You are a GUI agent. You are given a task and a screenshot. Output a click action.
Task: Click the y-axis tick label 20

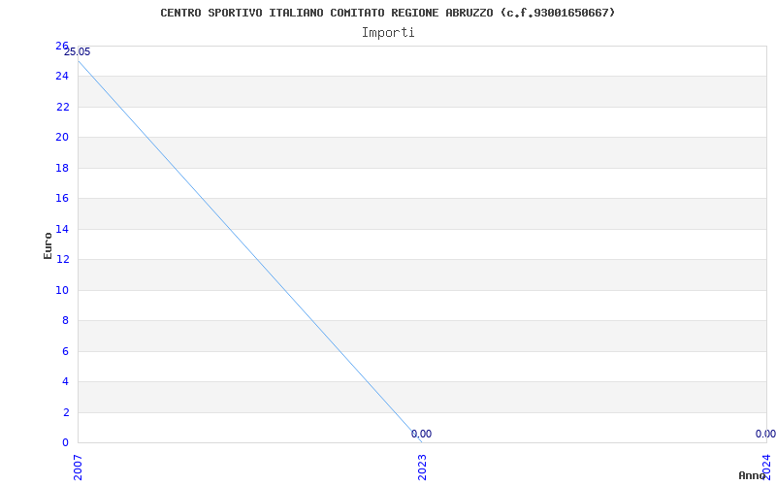pyautogui.click(x=62, y=137)
